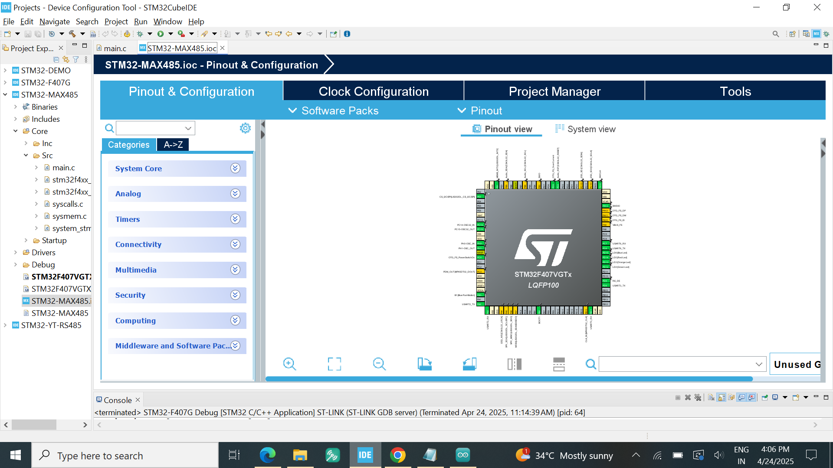Rotate the chip view counterclockwise

pos(469,364)
